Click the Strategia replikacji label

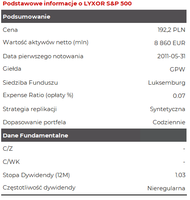[30, 109]
